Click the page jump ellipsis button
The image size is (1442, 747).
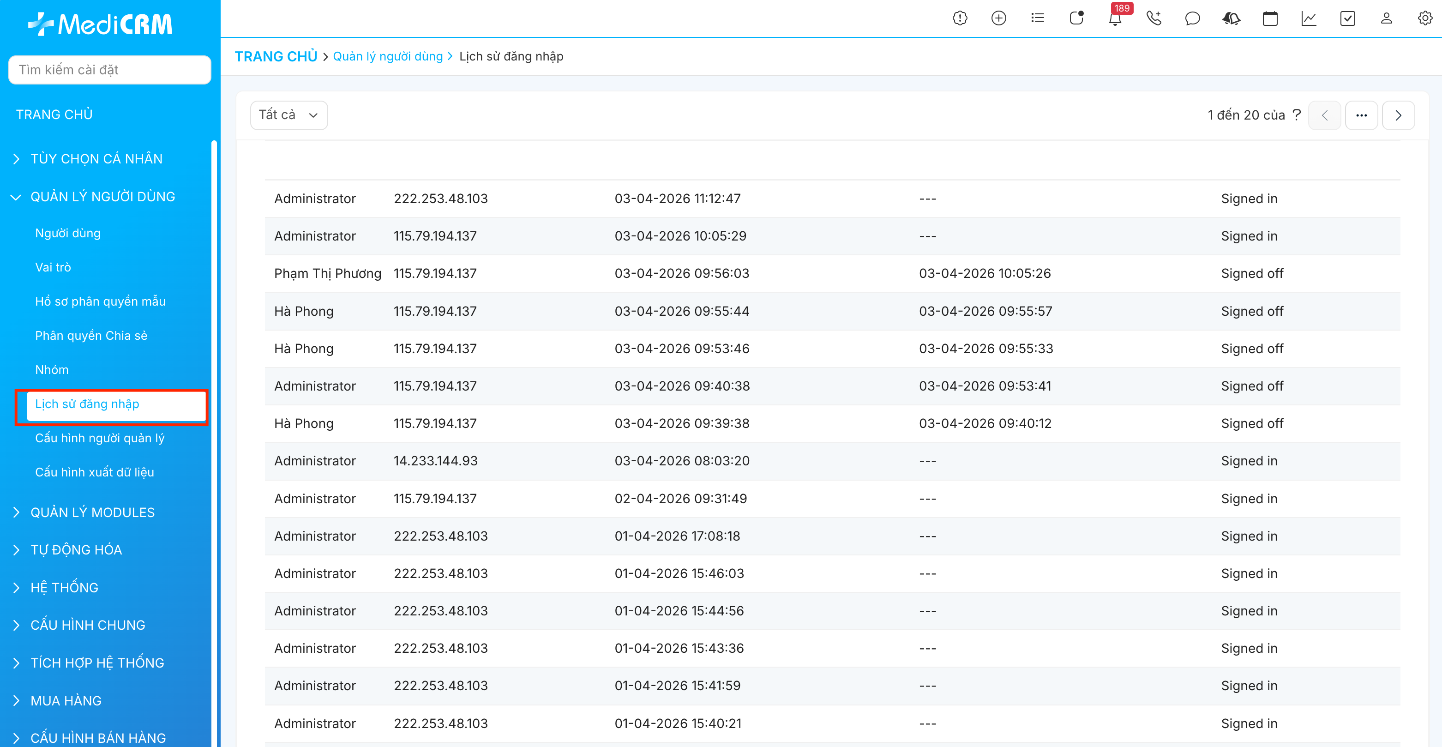[x=1361, y=115]
